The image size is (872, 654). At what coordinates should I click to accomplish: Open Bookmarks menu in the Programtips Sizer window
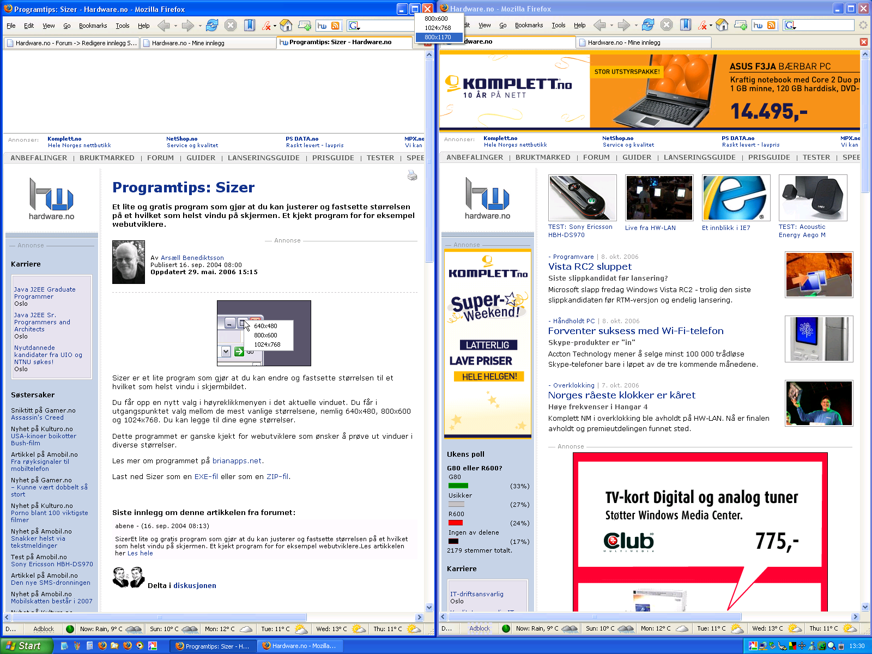pos(93,26)
